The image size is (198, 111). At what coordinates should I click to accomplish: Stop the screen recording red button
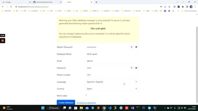(2, 41)
